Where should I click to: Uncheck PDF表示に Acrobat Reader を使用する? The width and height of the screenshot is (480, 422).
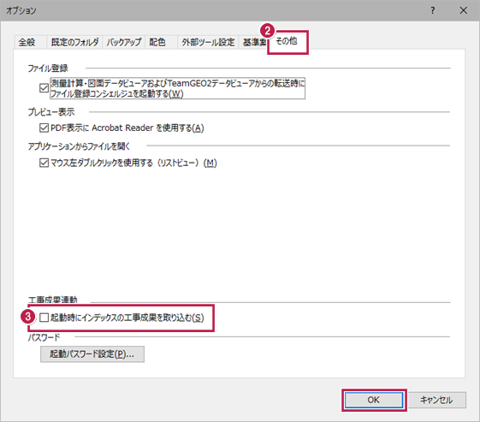[x=44, y=128]
